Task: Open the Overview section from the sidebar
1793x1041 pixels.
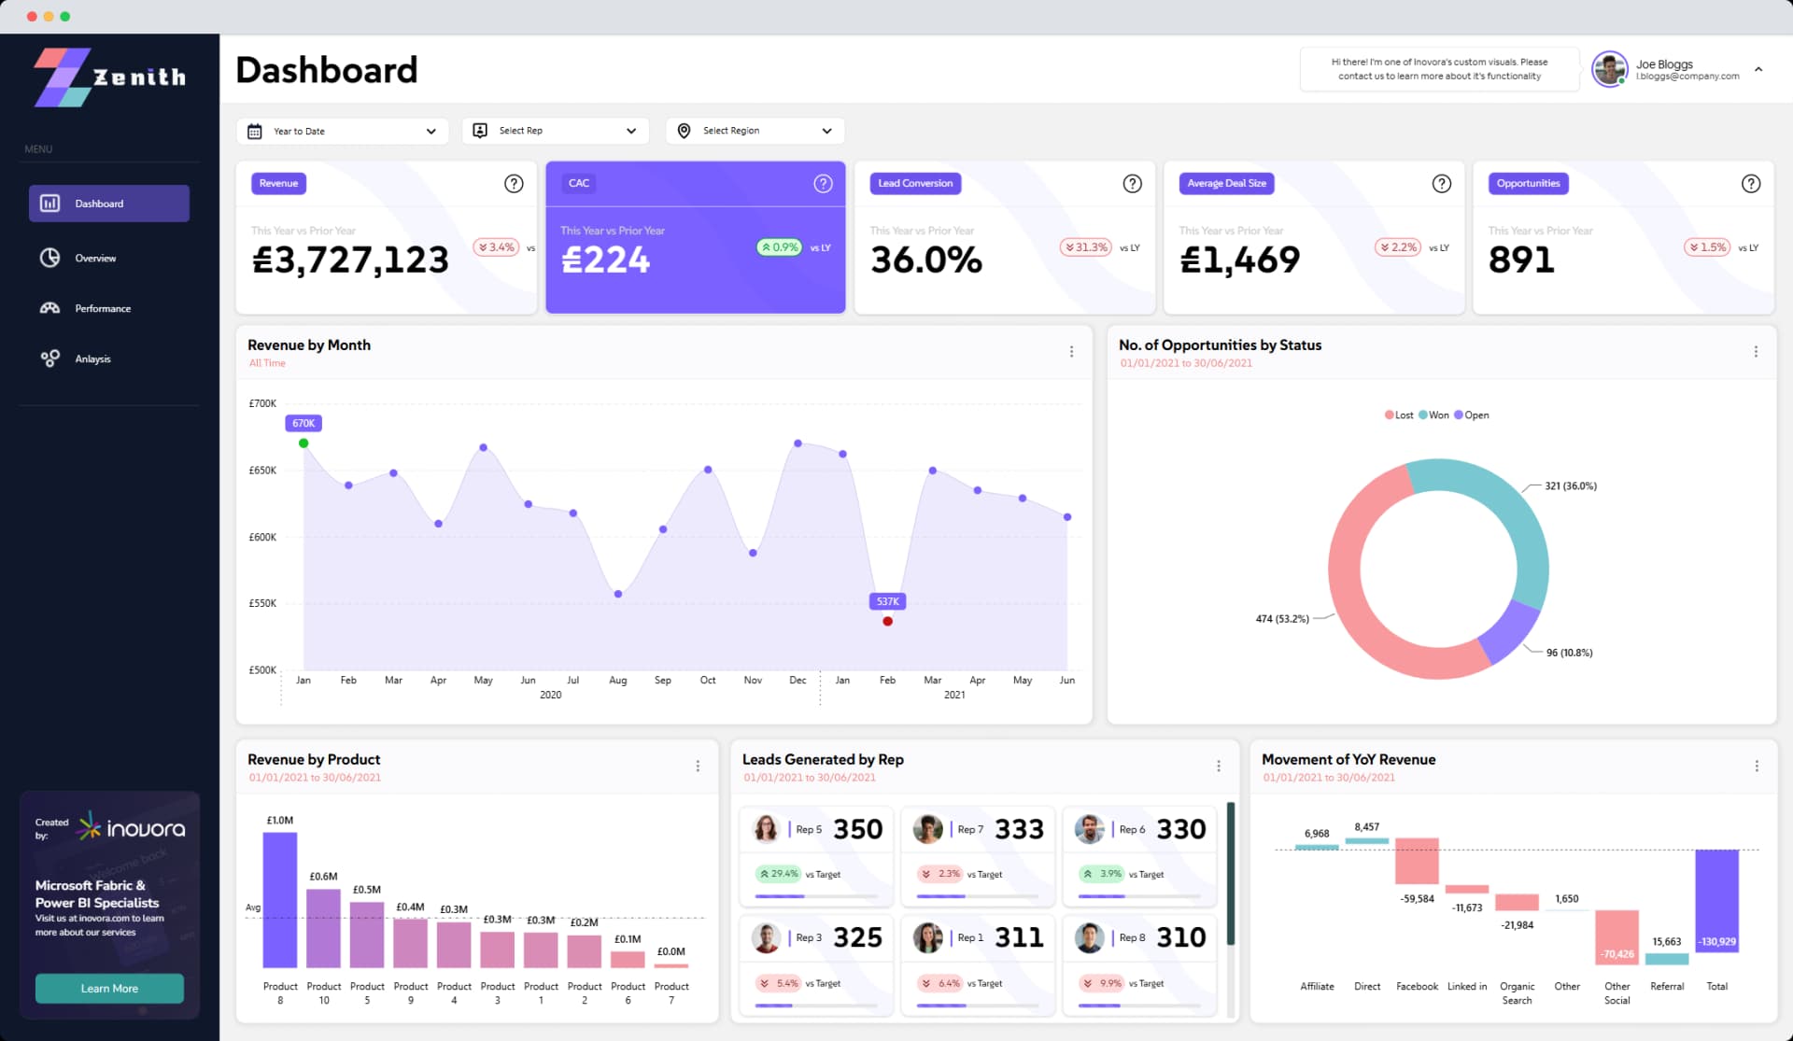Action: (x=96, y=258)
